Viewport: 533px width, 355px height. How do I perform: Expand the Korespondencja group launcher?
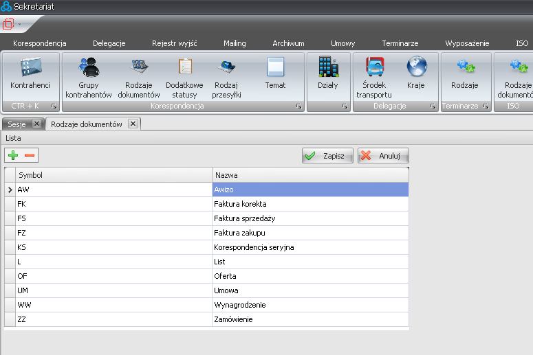click(x=298, y=106)
